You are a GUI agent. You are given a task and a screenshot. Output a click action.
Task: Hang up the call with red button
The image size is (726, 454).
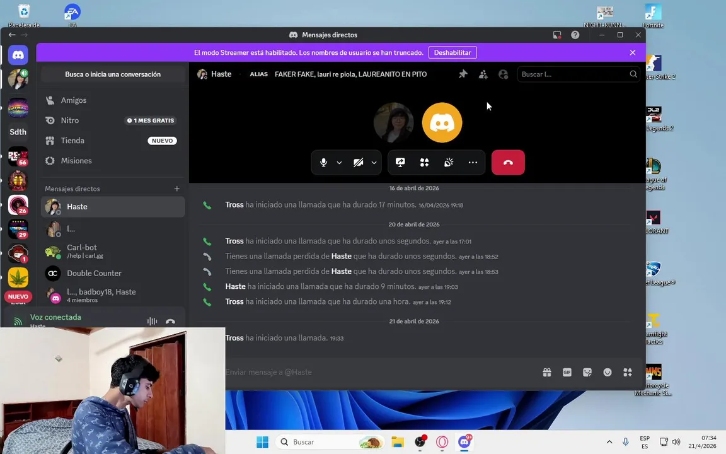pos(508,163)
